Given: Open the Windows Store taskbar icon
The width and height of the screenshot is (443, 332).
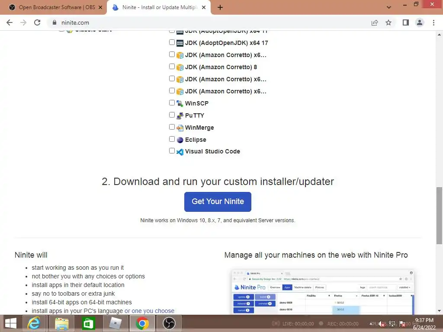Looking at the screenshot, I should (x=88, y=323).
